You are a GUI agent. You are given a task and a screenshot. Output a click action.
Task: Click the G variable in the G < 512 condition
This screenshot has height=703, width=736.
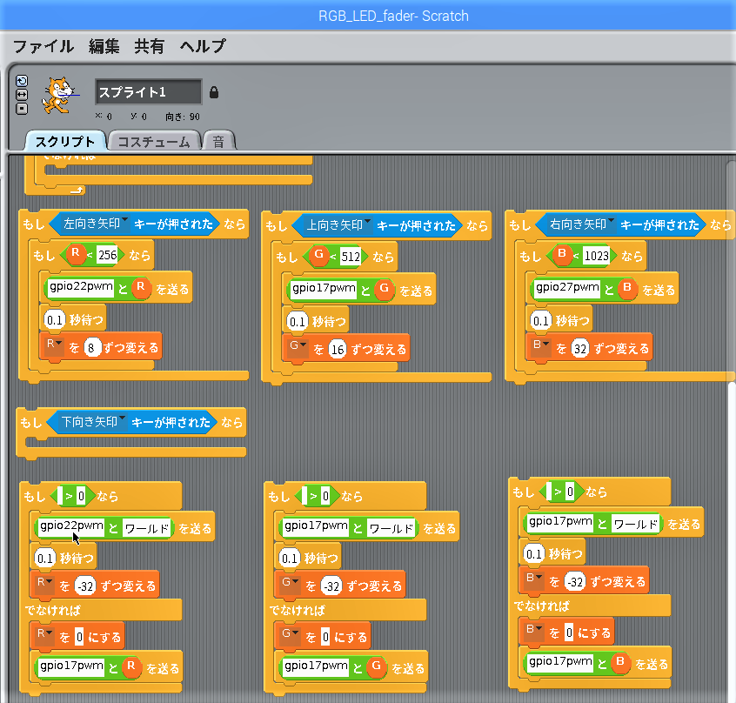click(318, 256)
